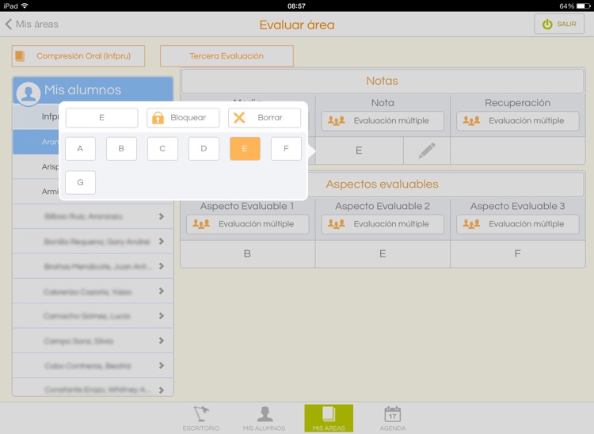Tap the battery indicator in status bar
This screenshot has width=594, height=434.
tap(583, 6)
